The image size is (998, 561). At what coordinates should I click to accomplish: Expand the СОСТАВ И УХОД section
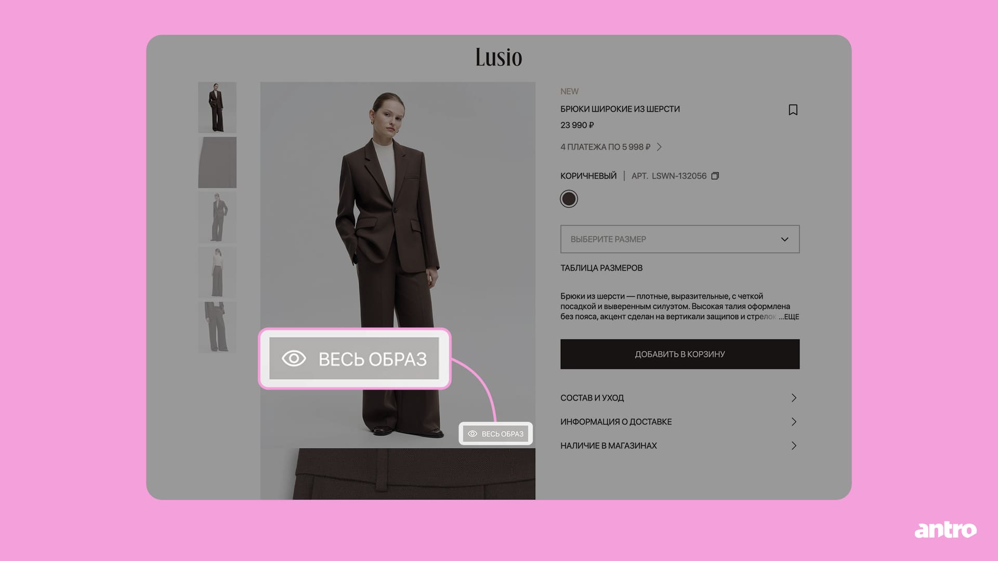pyautogui.click(x=680, y=398)
